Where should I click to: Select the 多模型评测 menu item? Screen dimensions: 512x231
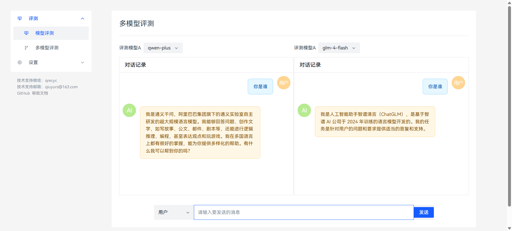[x=51, y=48]
